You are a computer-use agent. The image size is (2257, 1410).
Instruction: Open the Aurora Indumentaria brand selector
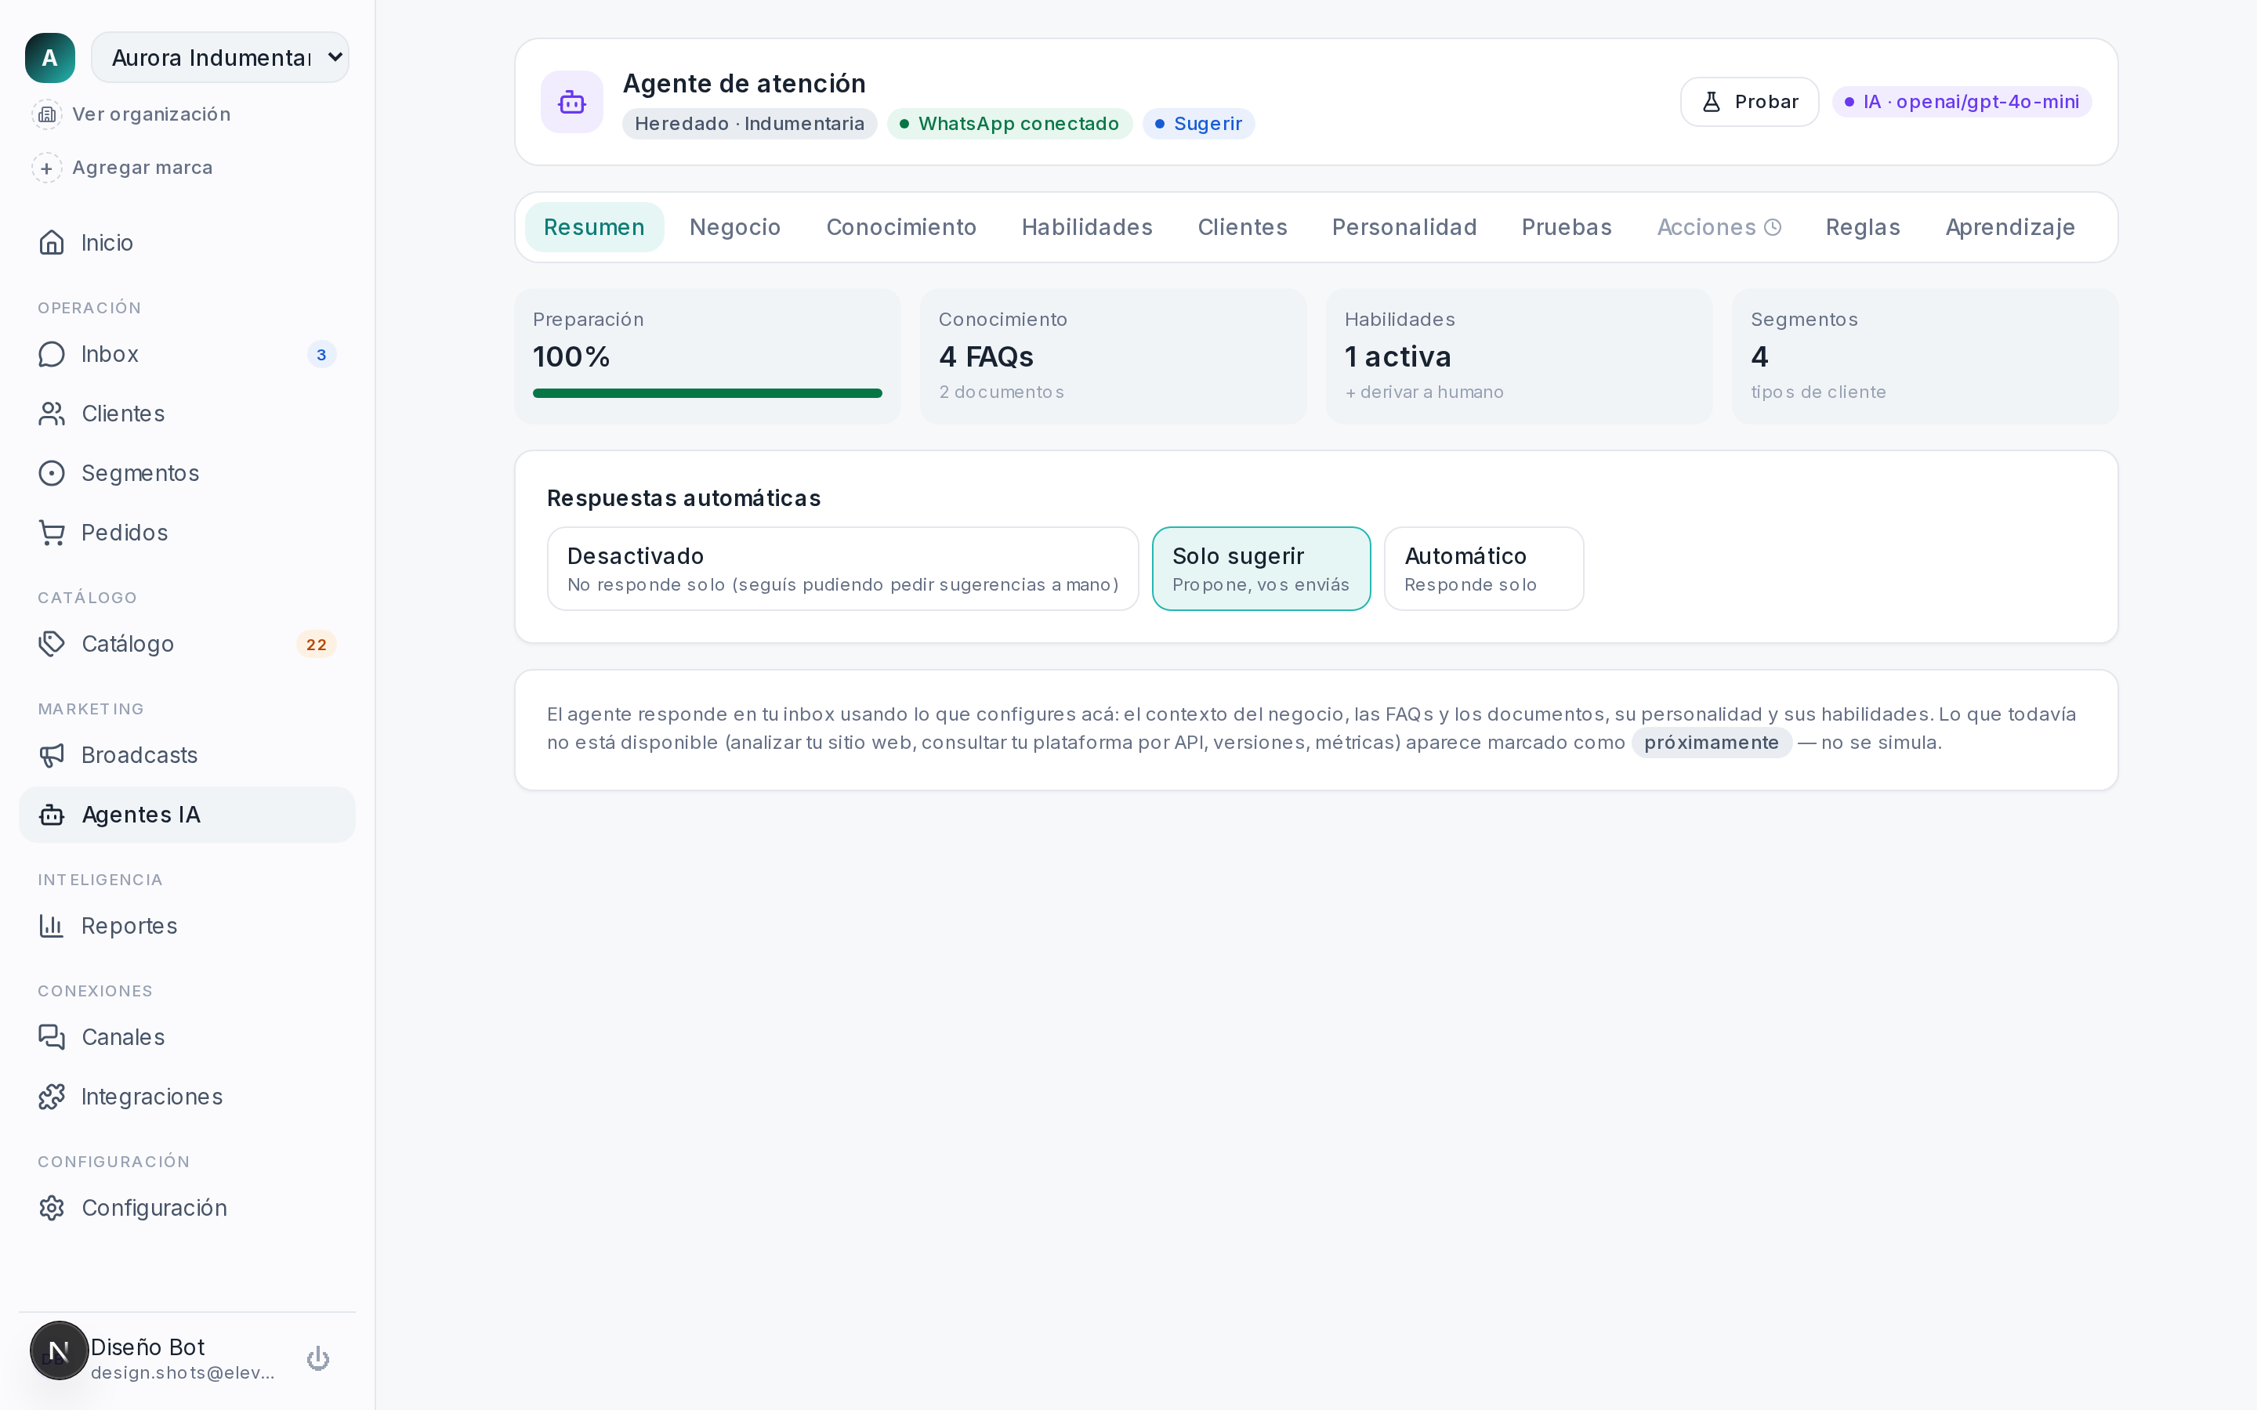(x=220, y=58)
